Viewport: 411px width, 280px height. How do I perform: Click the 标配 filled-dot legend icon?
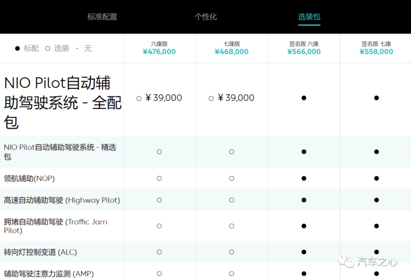point(17,48)
